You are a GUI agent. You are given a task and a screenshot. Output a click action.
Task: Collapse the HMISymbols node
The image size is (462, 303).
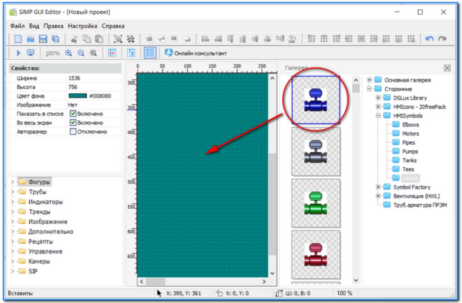pyautogui.click(x=378, y=116)
